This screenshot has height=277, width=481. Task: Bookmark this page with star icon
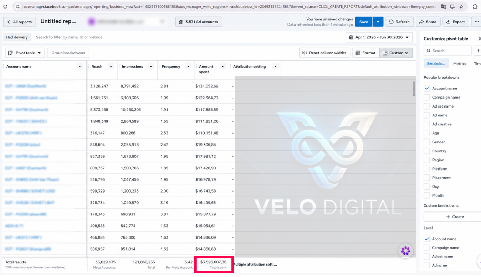461,6
